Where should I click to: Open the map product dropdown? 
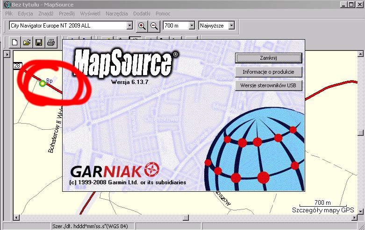pos(130,25)
